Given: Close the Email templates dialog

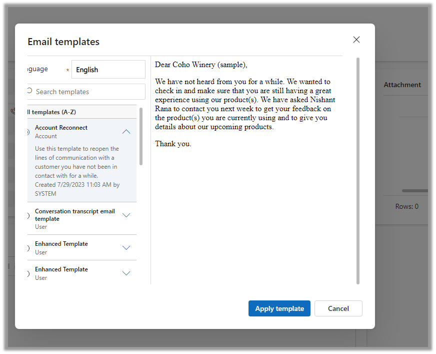Looking at the screenshot, I should pyautogui.click(x=356, y=40).
